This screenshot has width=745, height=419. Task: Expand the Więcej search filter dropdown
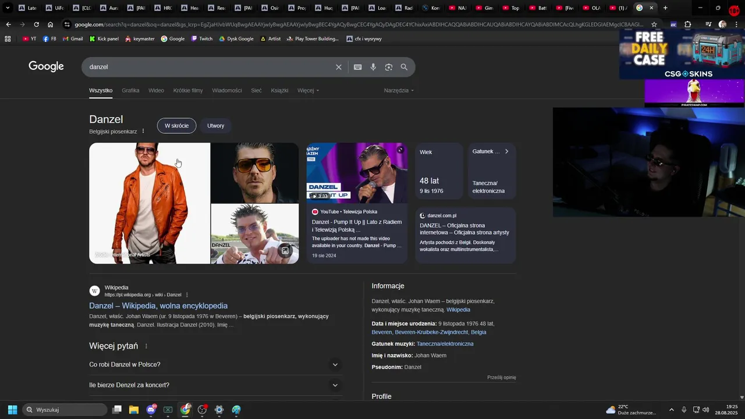pos(308,90)
